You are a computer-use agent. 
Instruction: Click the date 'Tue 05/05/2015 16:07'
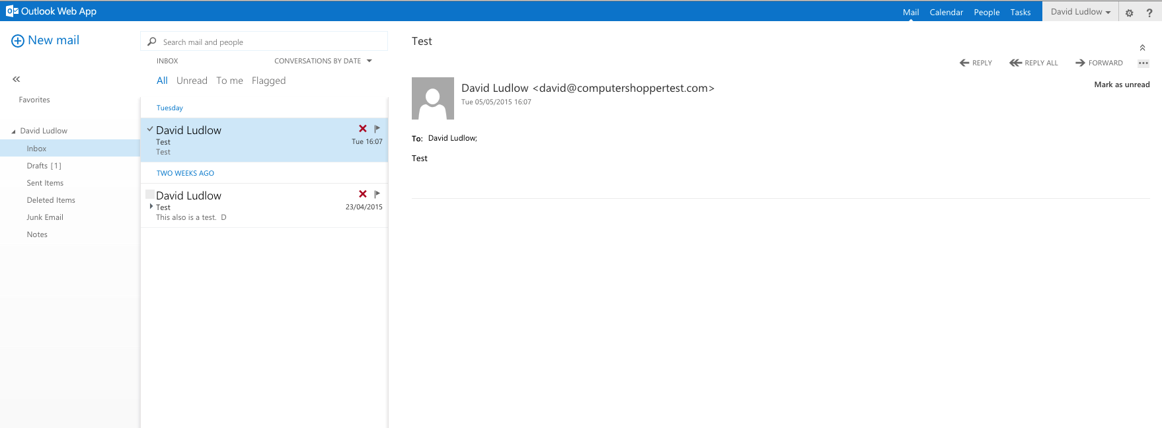pyautogui.click(x=496, y=102)
